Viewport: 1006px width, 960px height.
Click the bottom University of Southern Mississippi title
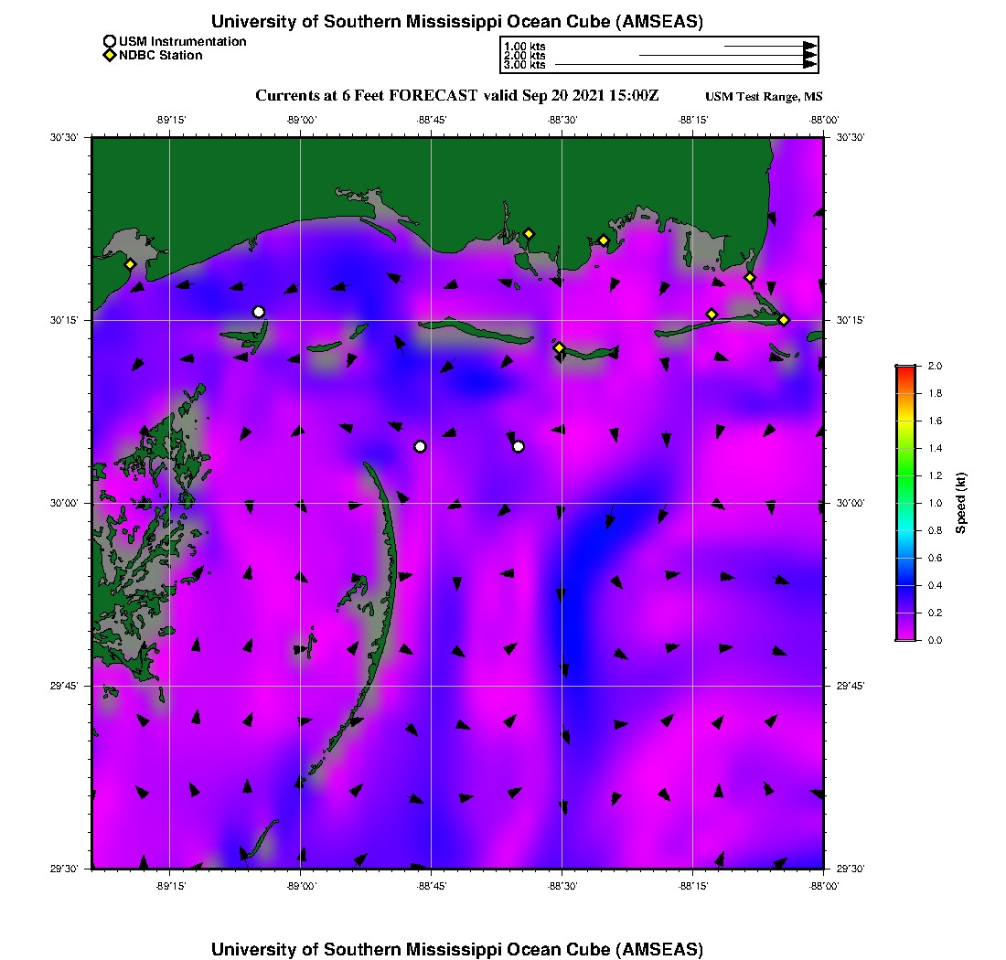(x=457, y=949)
